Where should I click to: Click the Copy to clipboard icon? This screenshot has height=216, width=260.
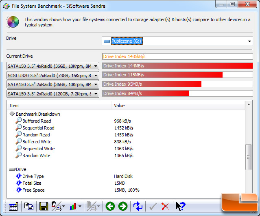point(29,206)
